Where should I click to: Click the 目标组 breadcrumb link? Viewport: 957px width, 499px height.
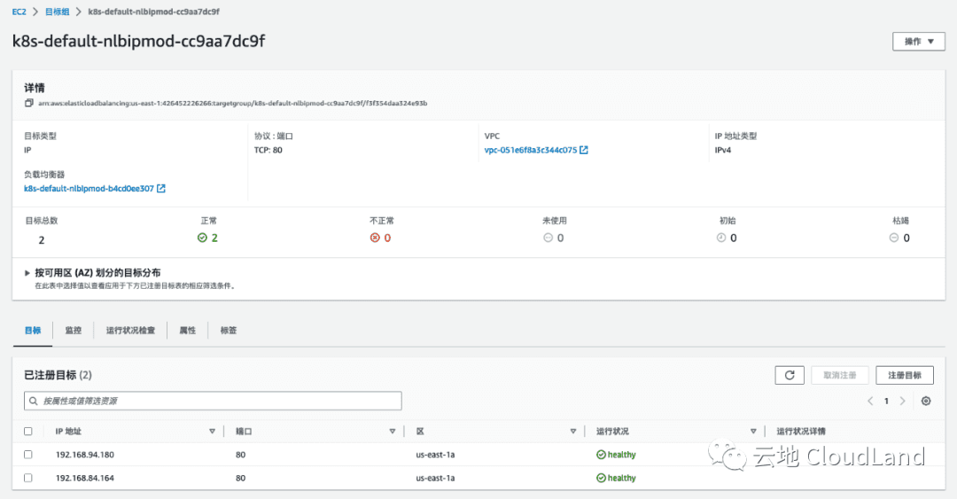pos(58,12)
